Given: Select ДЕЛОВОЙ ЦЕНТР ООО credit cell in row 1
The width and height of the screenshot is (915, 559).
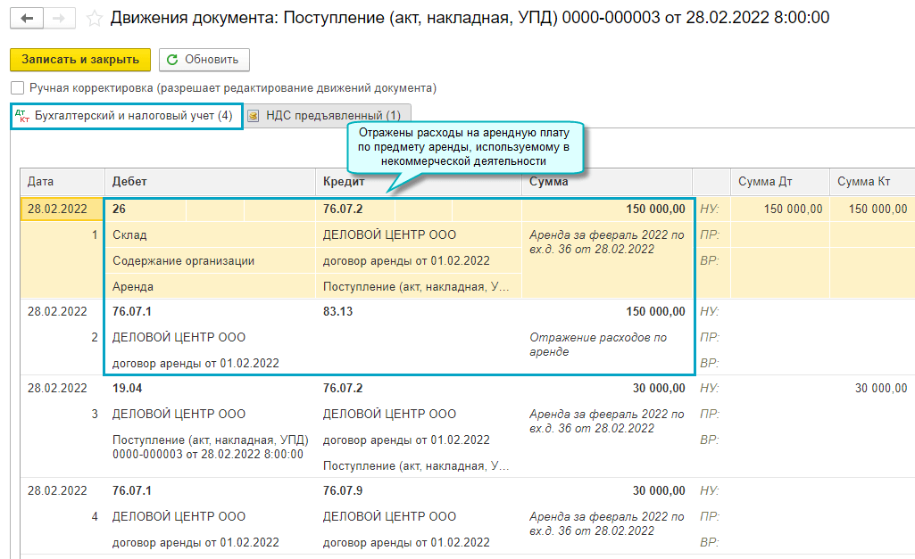Looking at the screenshot, I should (419, 234).
